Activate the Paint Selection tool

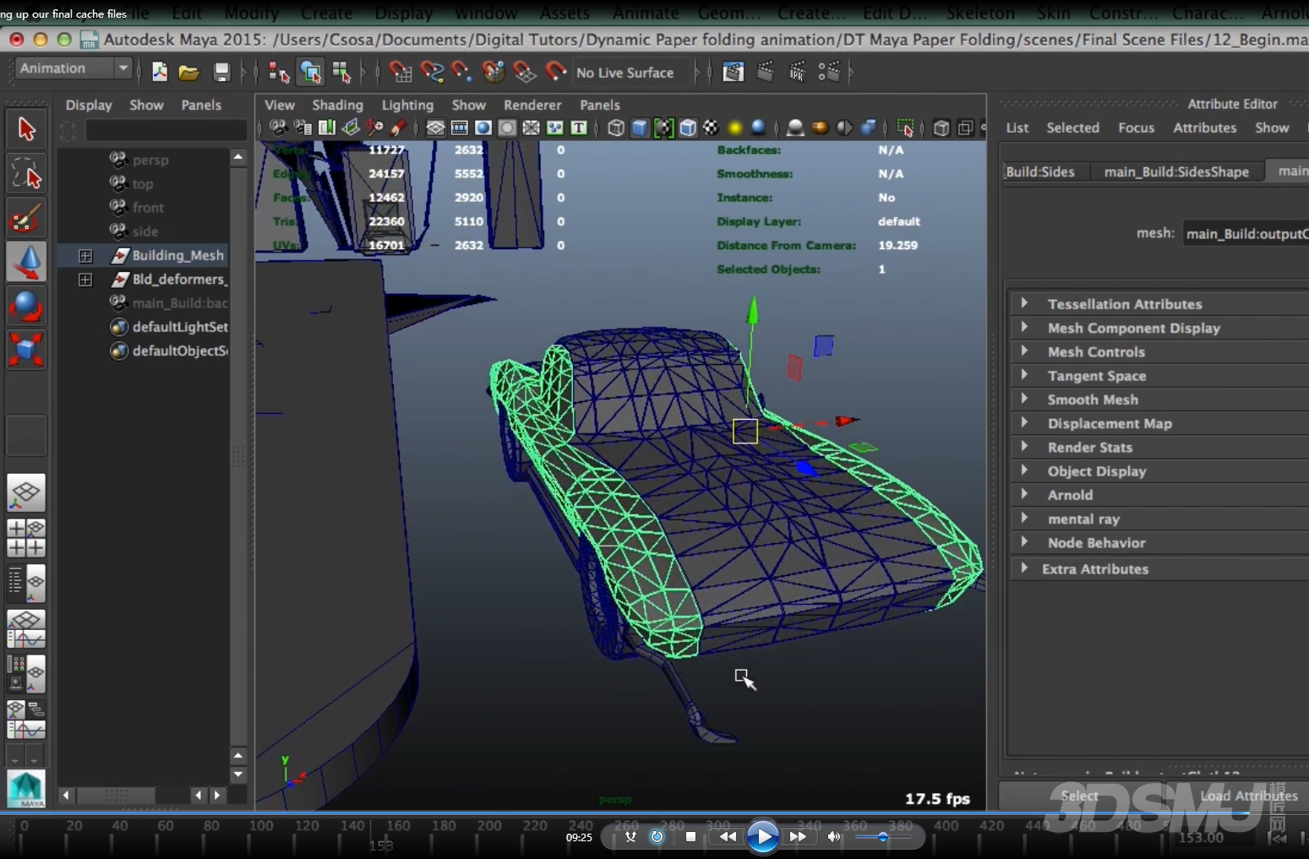(x=26, y=218)
